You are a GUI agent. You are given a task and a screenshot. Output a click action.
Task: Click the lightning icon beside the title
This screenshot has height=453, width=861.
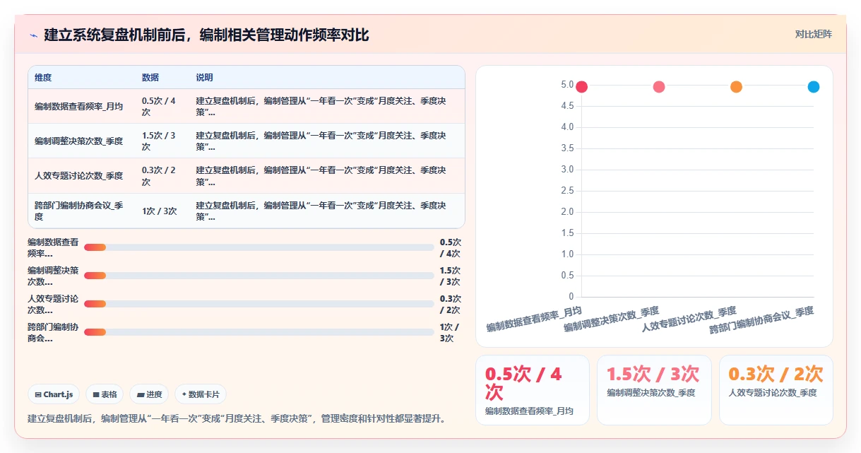(33, 35)
